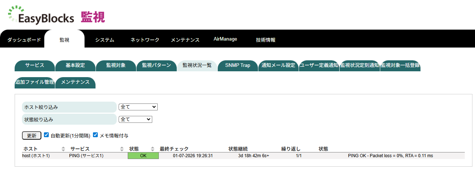
Task: Click the 3d 18h 42m 6s+ duration
Action: (254, 156)
